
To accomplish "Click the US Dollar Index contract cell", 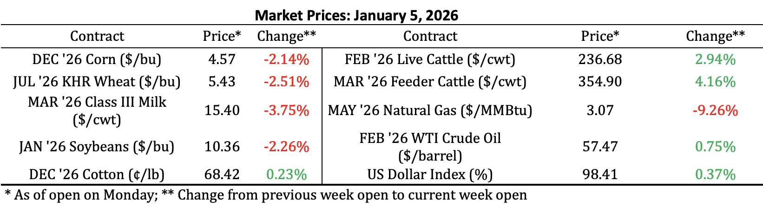I will [x=430, y=175].
